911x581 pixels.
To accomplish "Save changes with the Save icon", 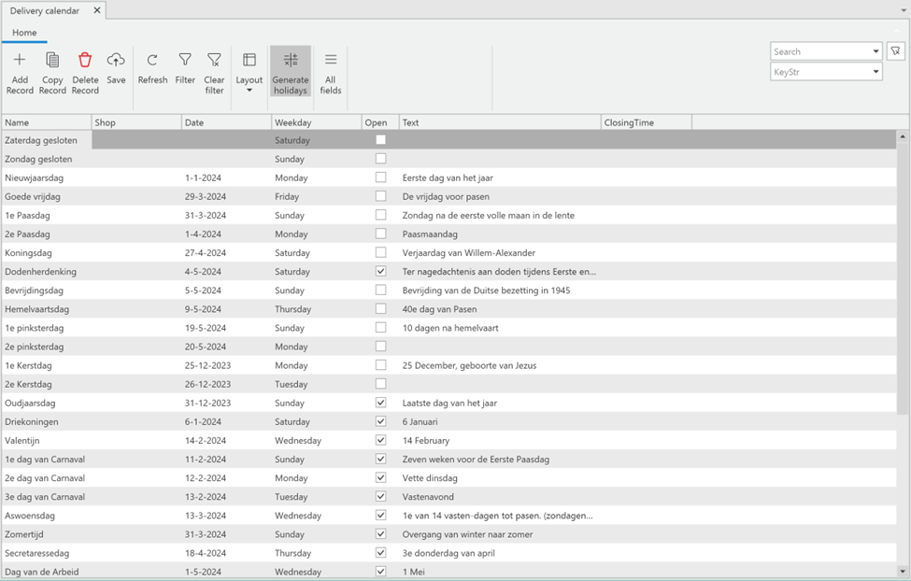I will click(116, 62).
